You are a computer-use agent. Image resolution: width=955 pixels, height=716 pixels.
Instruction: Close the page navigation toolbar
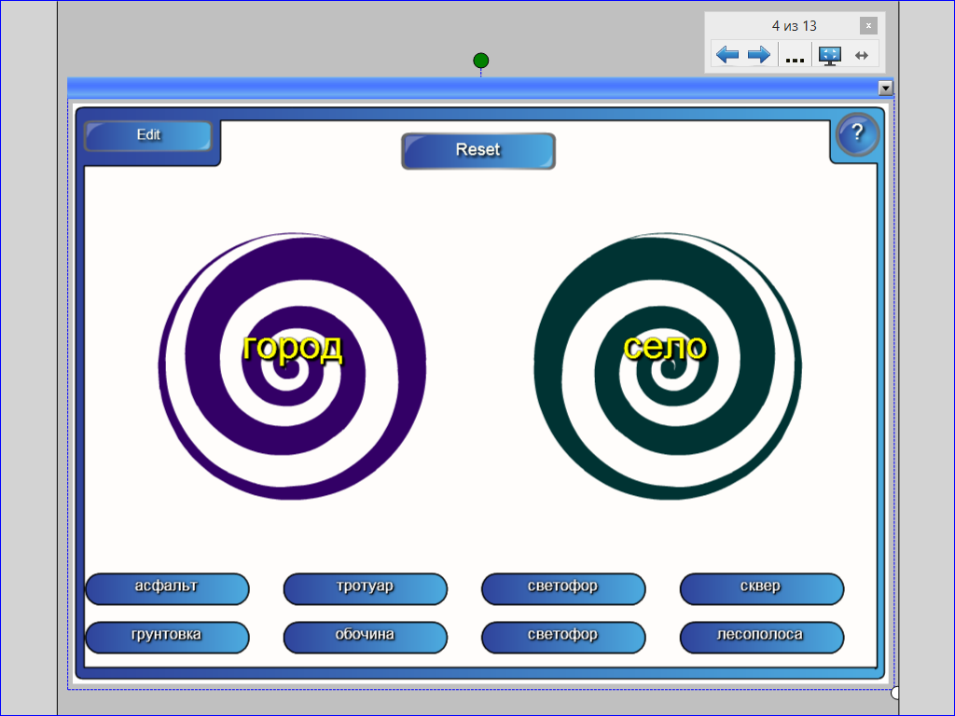pyautogui.click(x=868, y=25)
